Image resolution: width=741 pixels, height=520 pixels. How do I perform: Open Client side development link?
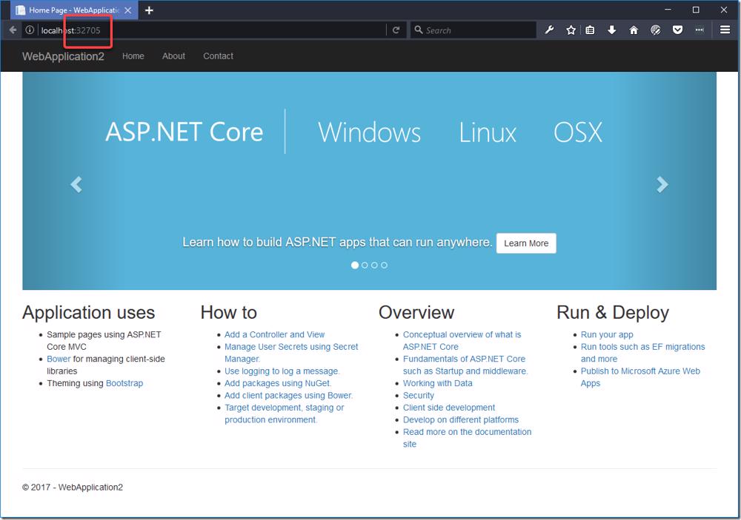pyautogui.click(x=449, y=408)
